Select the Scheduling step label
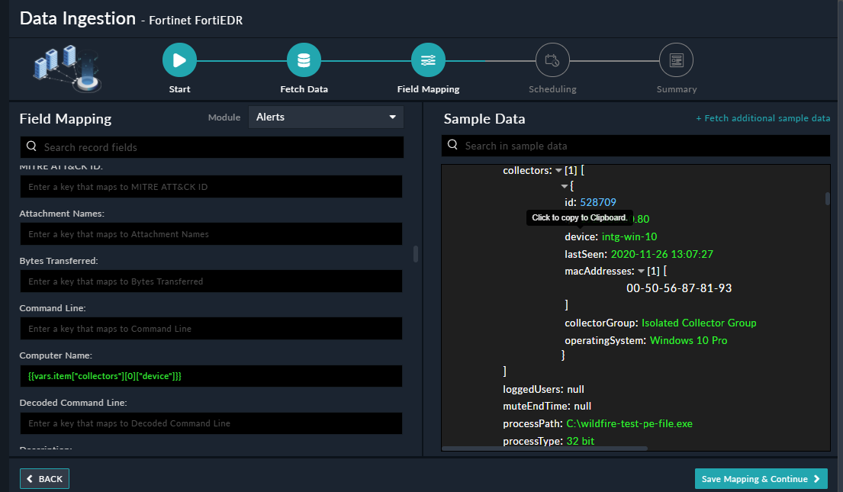The width and height of the screenshot is (843, 492). point(552,88)
